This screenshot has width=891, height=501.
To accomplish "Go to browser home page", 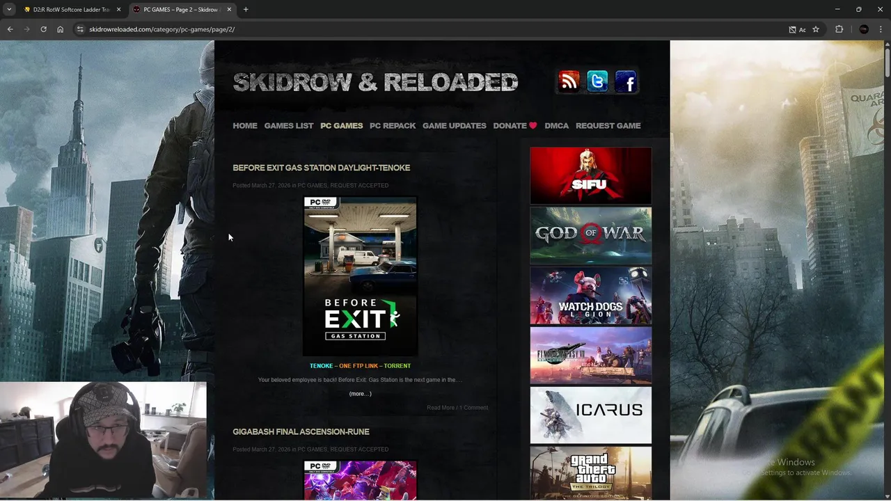I will tap(61, 29).
